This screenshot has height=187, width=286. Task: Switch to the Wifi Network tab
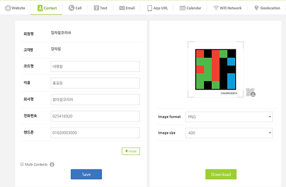point(227,8)
